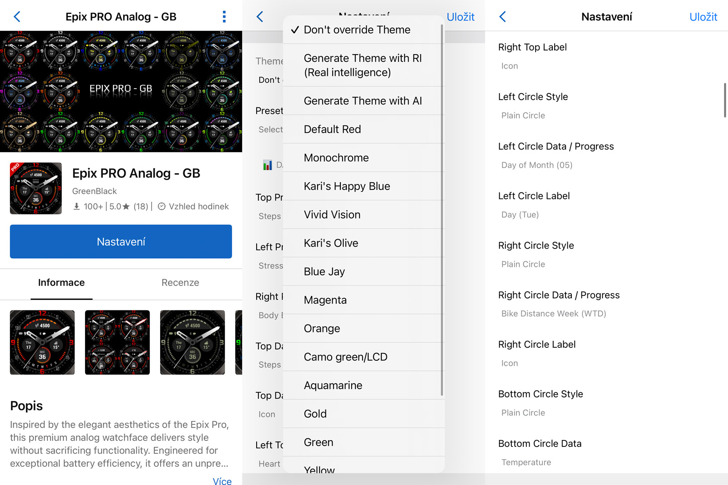Image resolution: width=728 pixels, height=485 pixels.
Task: Switch to Informace tab
Action: 61,283
